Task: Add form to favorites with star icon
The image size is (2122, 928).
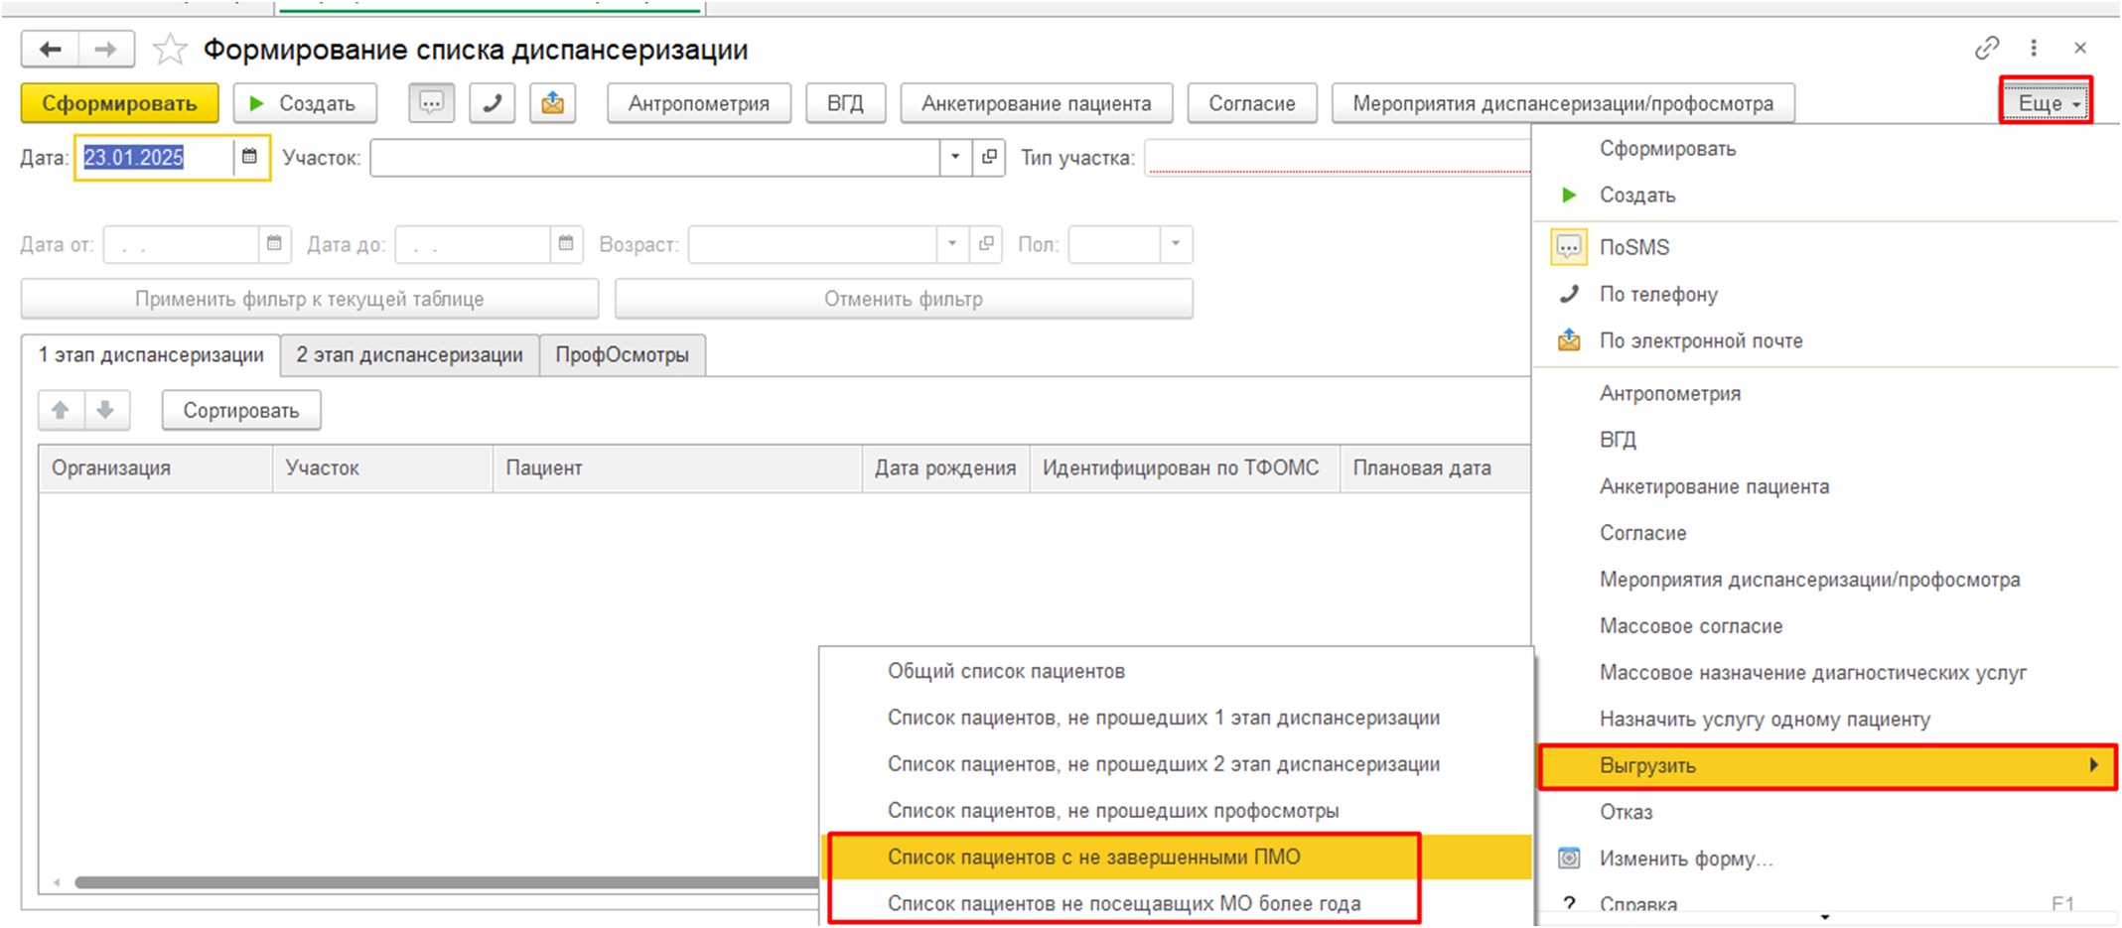Action: pos(170,49)
